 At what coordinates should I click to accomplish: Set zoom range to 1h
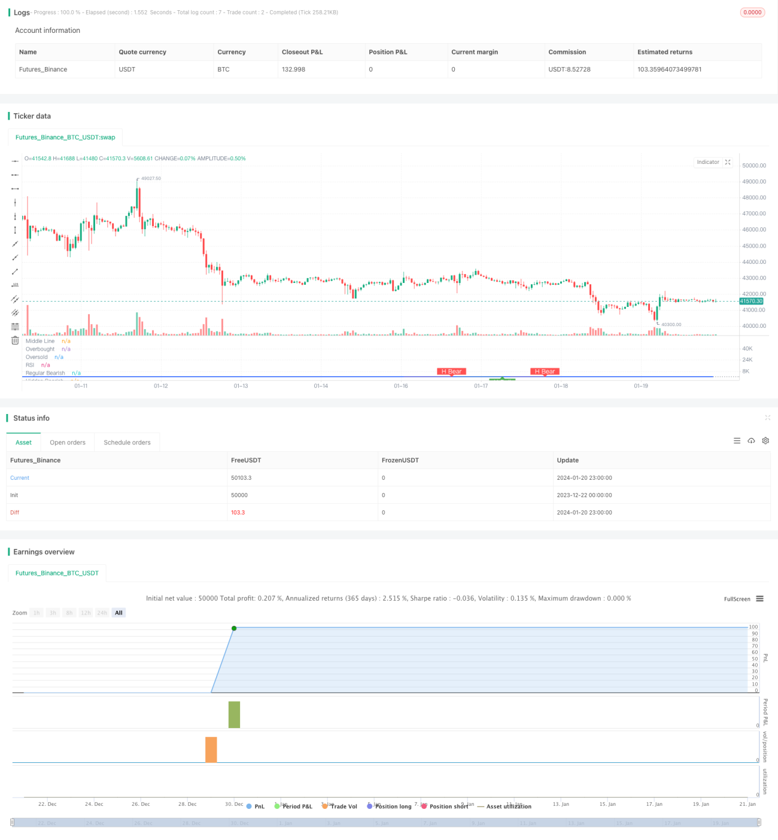37,613
